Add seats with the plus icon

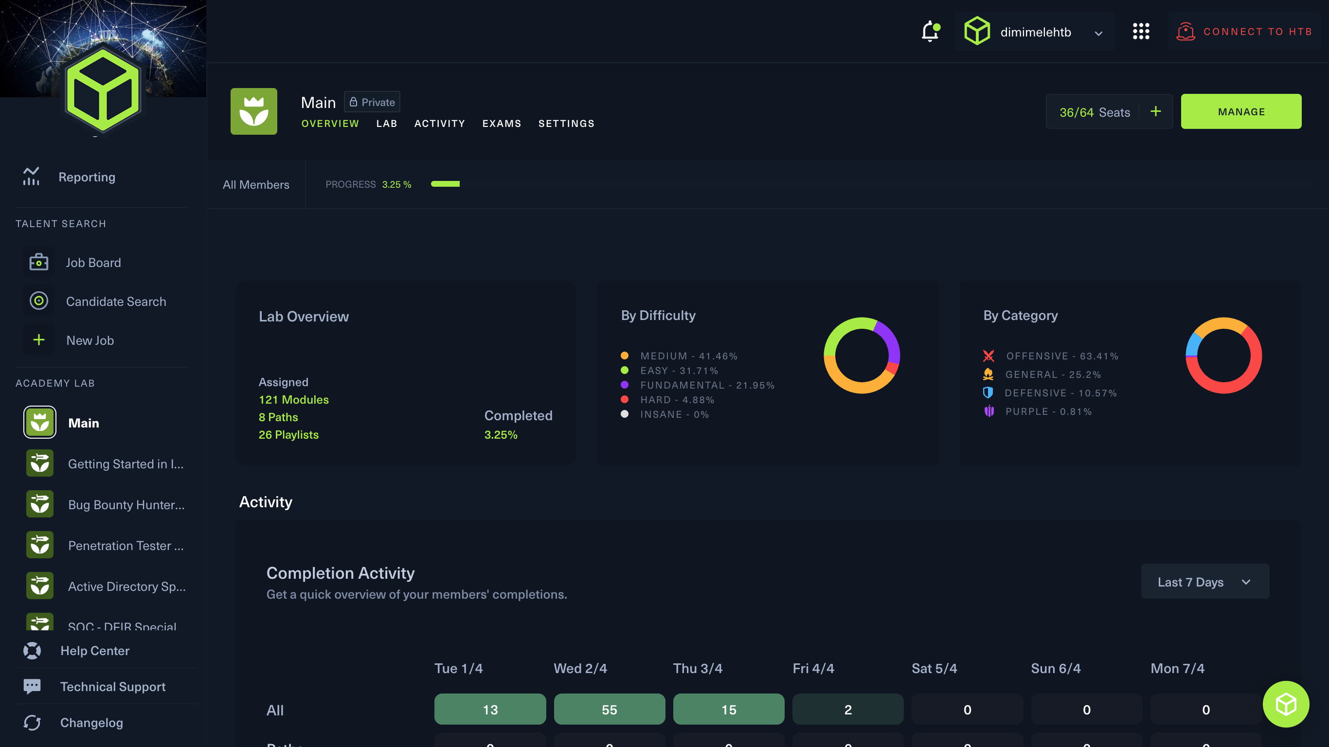(1156, 111)
